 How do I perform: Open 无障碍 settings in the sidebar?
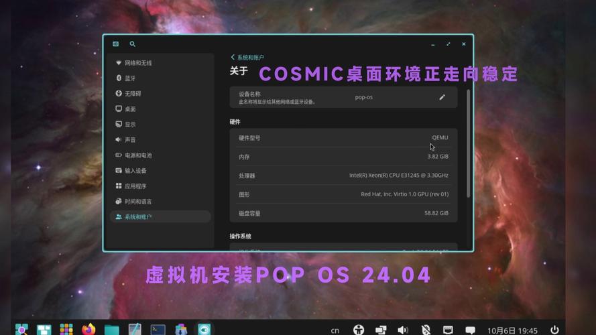(x=160, y=93)
